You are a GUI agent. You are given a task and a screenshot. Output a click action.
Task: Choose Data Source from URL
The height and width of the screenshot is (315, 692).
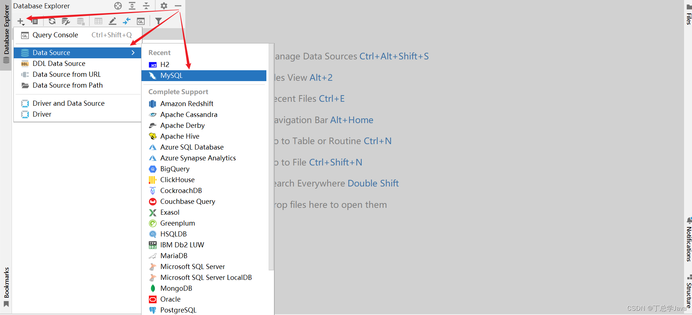click(77, 75)
